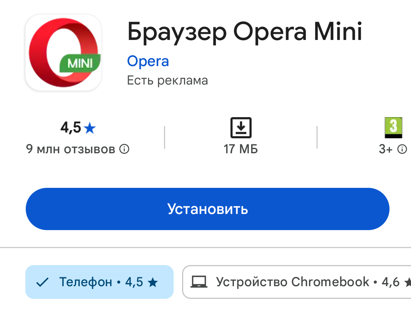The image size is (411, 310).
Task: Click the green age rating 3 badge
Action: (393, 128)
